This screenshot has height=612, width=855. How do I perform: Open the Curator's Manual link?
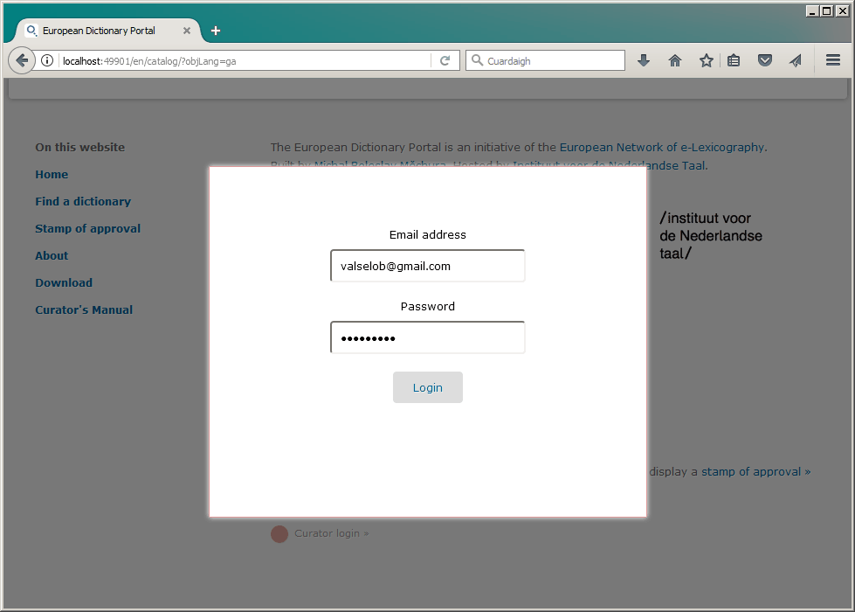pyautogui.click(x=84, y=310)
